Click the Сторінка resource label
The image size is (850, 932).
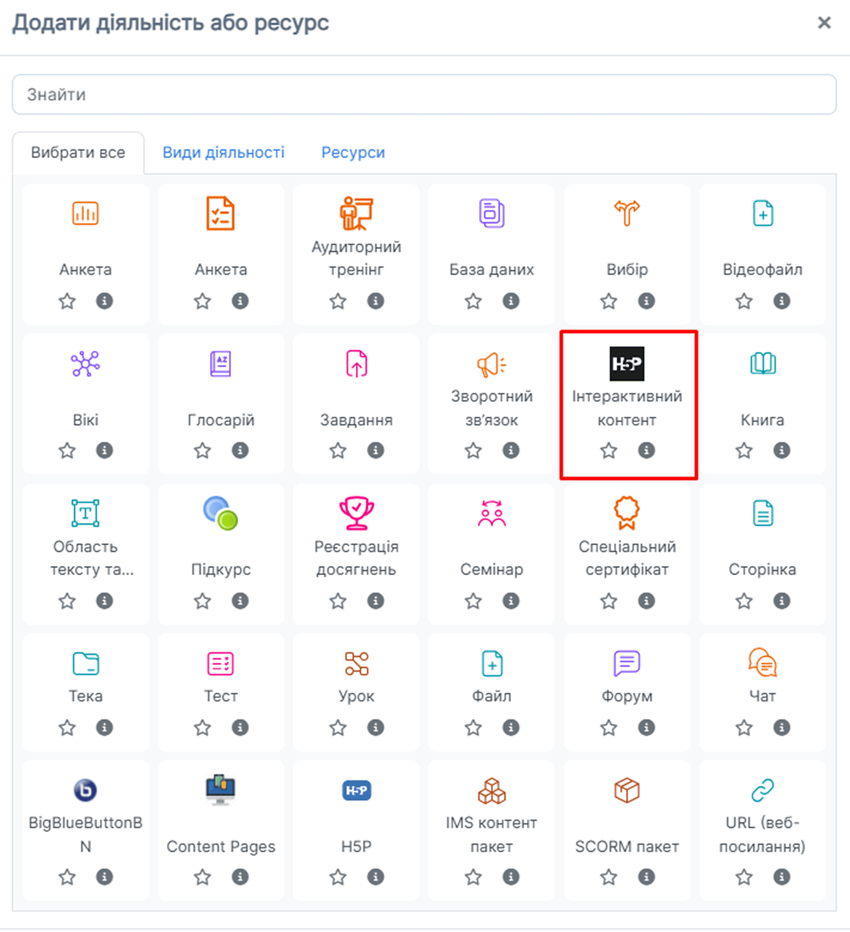point(762,569)
